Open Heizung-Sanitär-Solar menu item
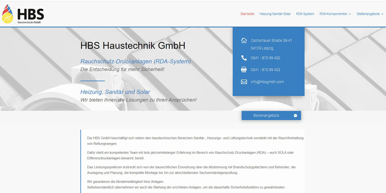 [275, 14]
